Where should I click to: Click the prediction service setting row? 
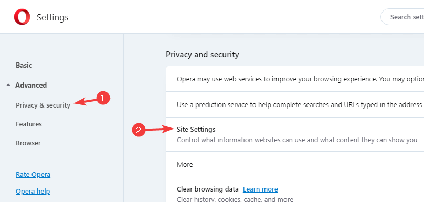tap(295, 104)
